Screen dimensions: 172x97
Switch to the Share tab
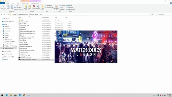point(13,3)
